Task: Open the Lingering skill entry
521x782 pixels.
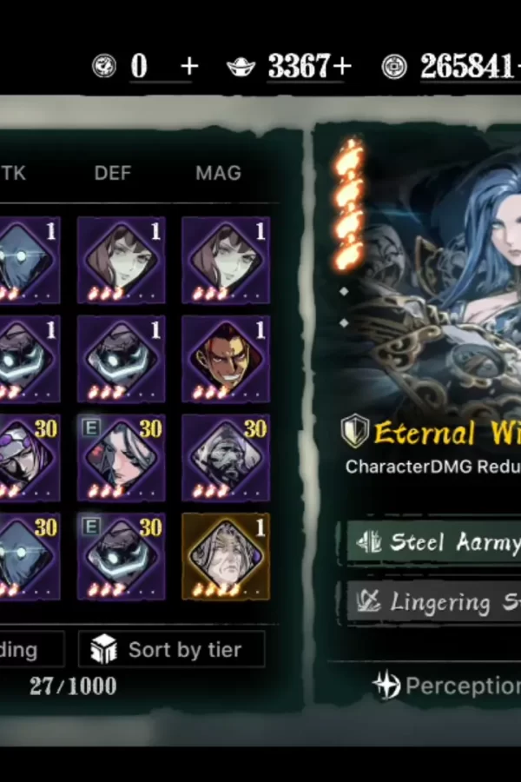Action: [432, 601]
